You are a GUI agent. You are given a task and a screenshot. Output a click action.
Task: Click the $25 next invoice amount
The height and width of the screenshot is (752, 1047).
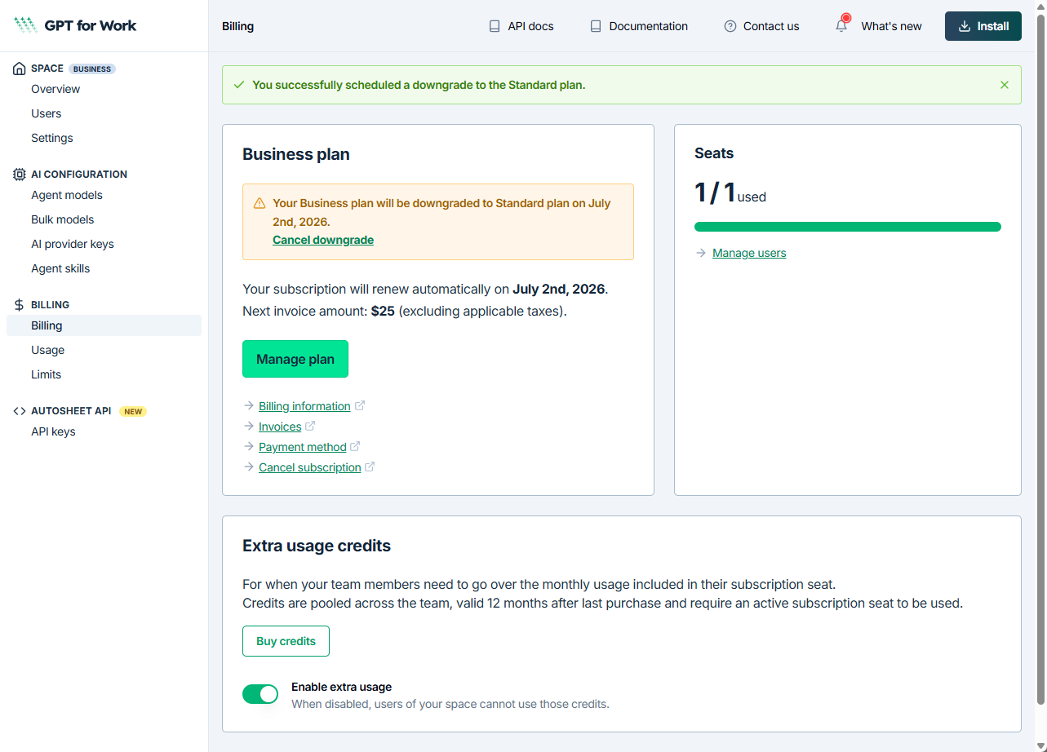(383, 311)
